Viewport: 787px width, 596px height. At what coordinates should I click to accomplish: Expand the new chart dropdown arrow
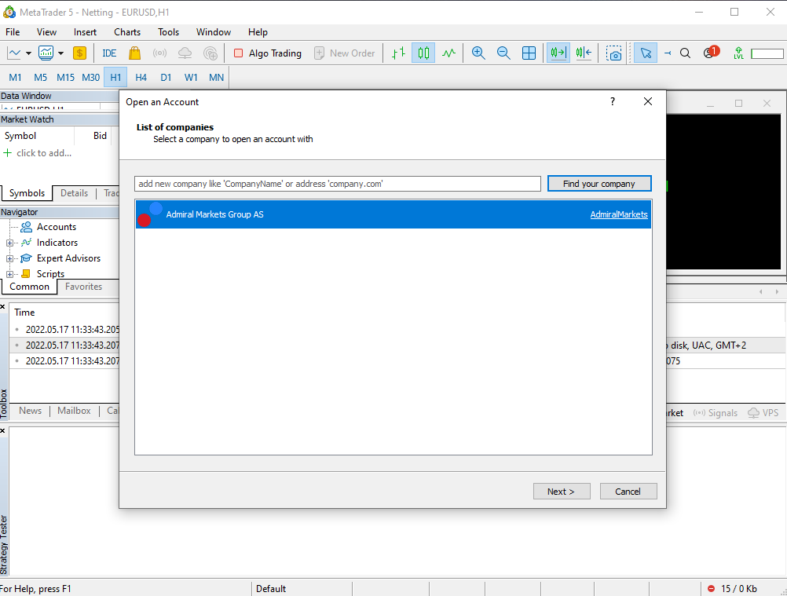pyautogui.click(x=28, y=53)
